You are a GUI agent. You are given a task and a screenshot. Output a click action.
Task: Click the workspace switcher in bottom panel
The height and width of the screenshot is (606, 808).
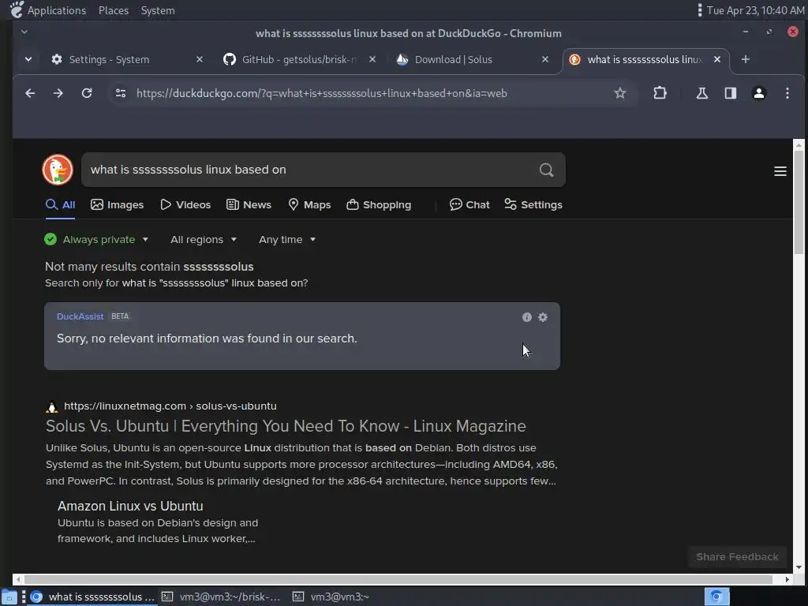coord(716,597)
